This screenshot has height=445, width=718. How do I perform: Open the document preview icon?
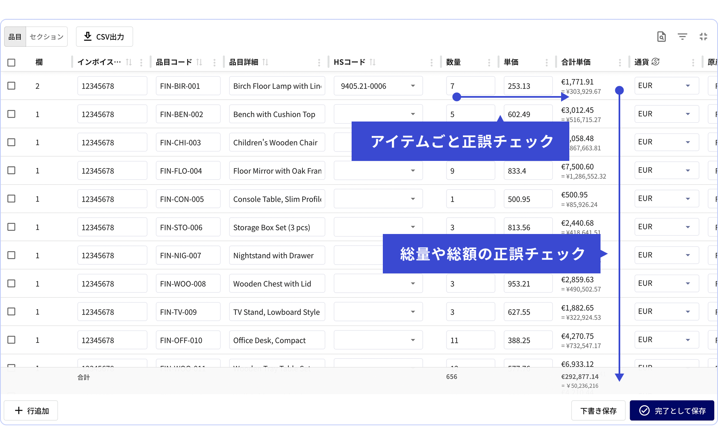point(661,37)
